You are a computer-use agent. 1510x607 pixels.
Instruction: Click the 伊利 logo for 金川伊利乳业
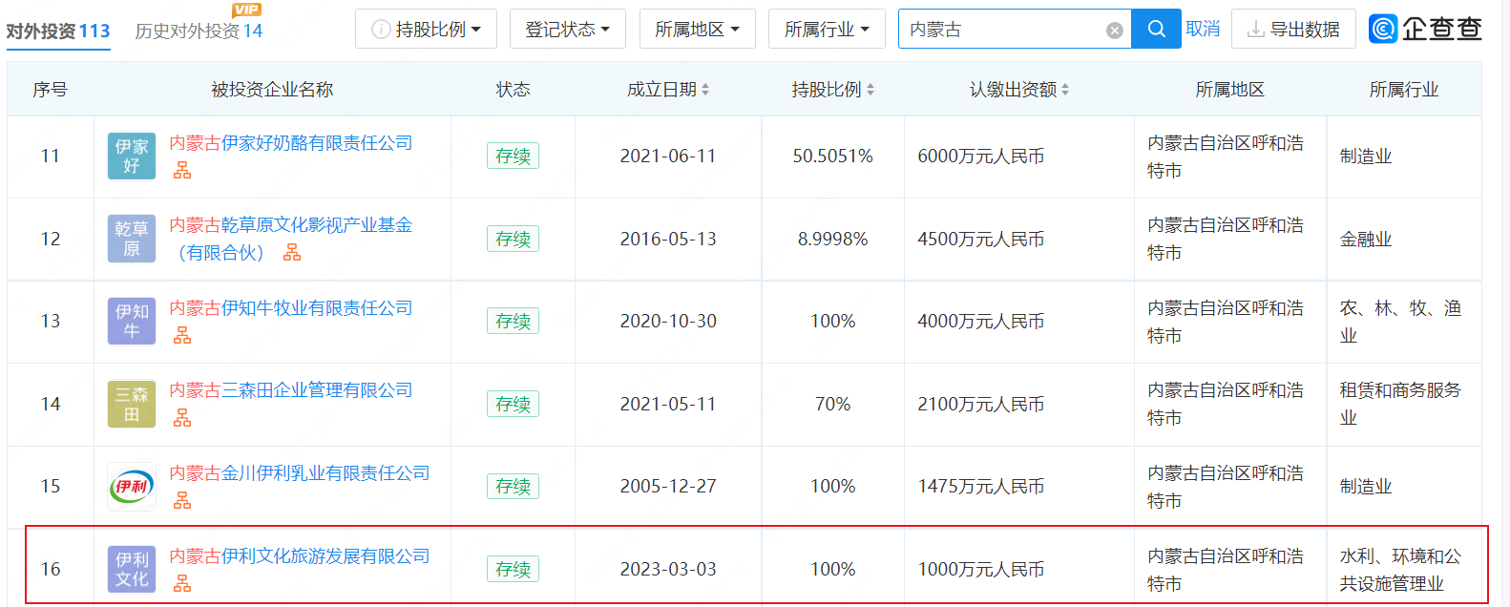(132, 487)
